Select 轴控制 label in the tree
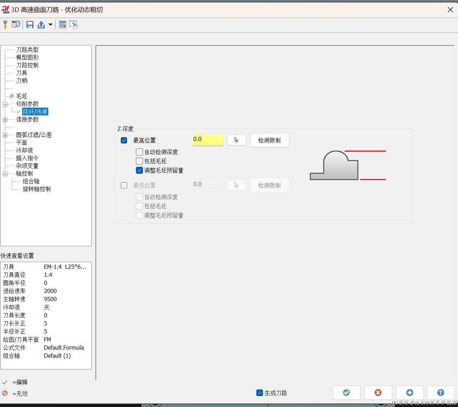 tap(24, 173)
